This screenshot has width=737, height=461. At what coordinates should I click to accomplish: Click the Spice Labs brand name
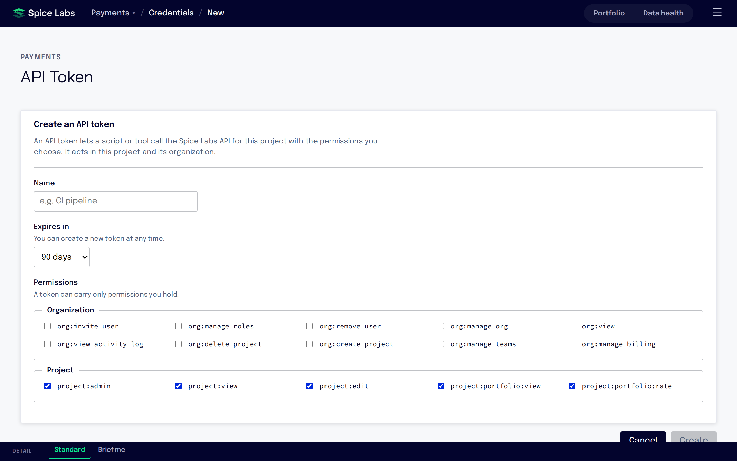click(51, 13)
